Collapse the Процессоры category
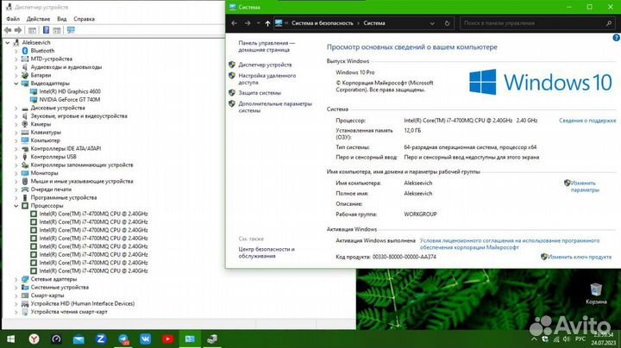The image size is (621, 348). (x=16, y=206)
